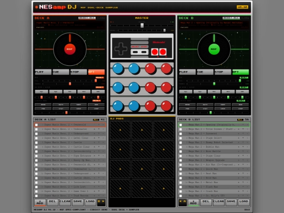Hit the last red sampler button in the middle row
The width and height of the screenshot is (284, 213).
(x=166, y=87)
